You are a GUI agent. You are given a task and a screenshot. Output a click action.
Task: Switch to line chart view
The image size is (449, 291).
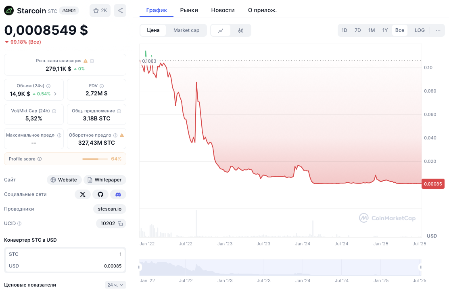[x=221, y=30]
